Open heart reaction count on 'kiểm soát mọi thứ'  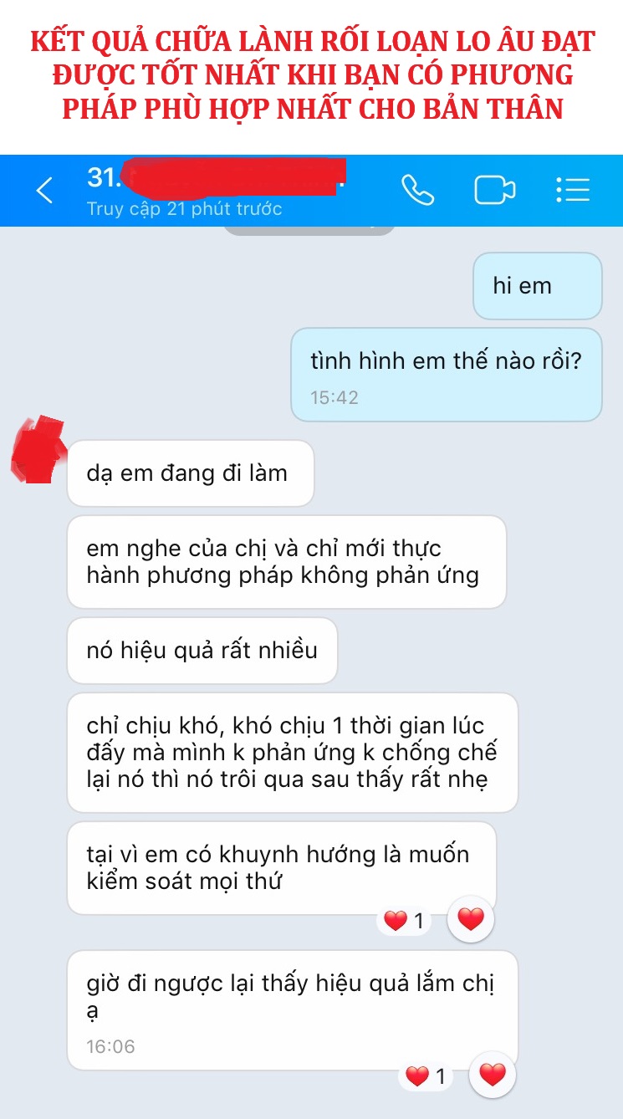pyautogui.click(x=405, y=922)
